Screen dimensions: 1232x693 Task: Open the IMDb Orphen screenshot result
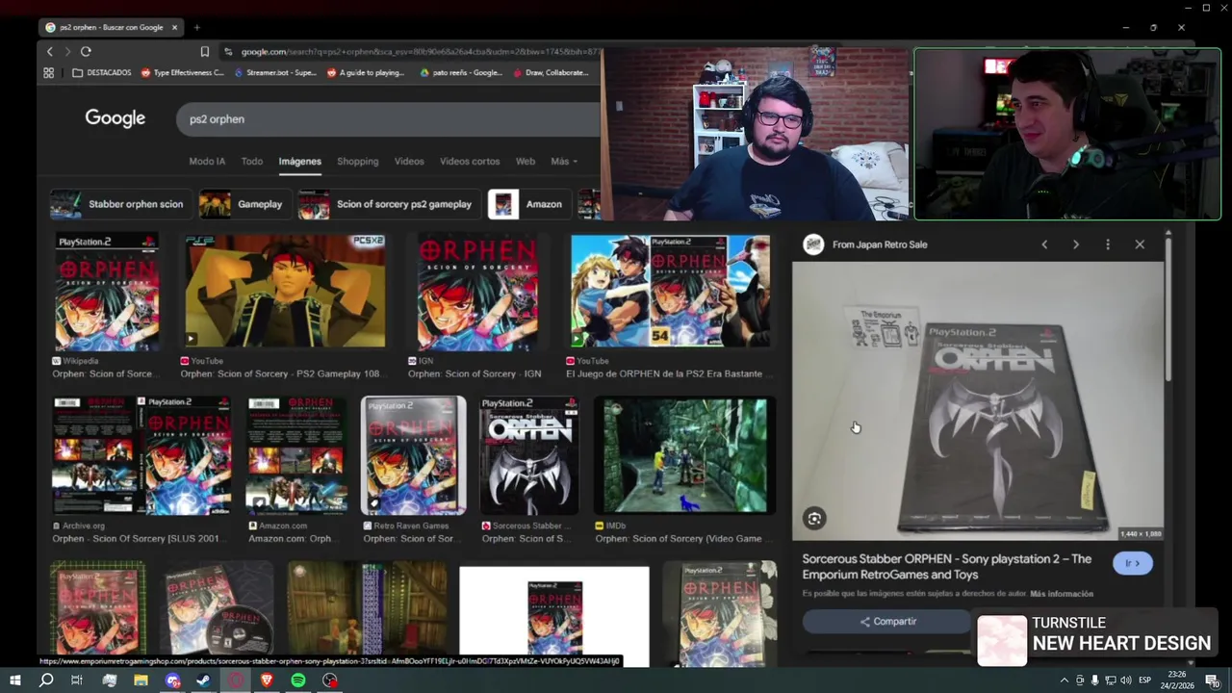(685, 455)
